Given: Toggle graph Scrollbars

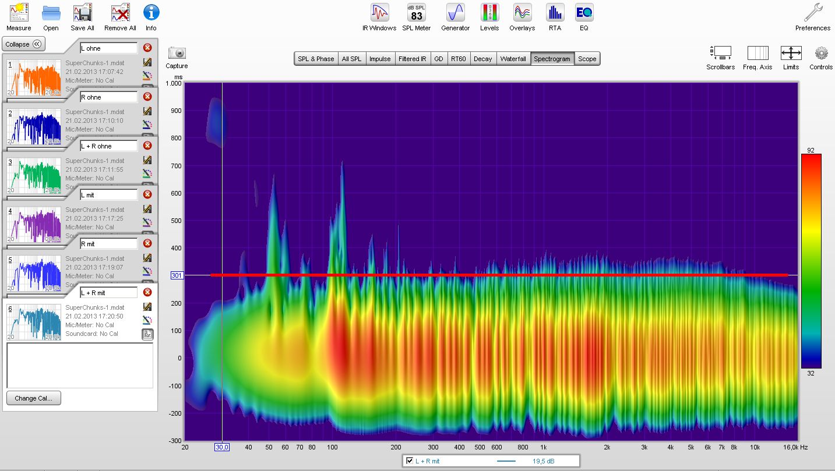Looking at the screenshot, I should click(x=721, y=58).
